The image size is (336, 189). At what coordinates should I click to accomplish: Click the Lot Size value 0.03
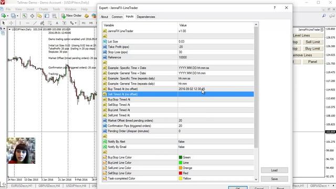tap(182, 41)
